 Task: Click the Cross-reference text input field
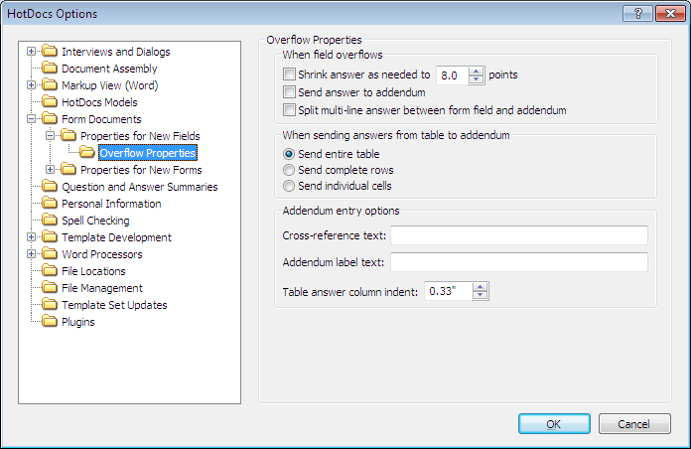click(x=518, y=235)
